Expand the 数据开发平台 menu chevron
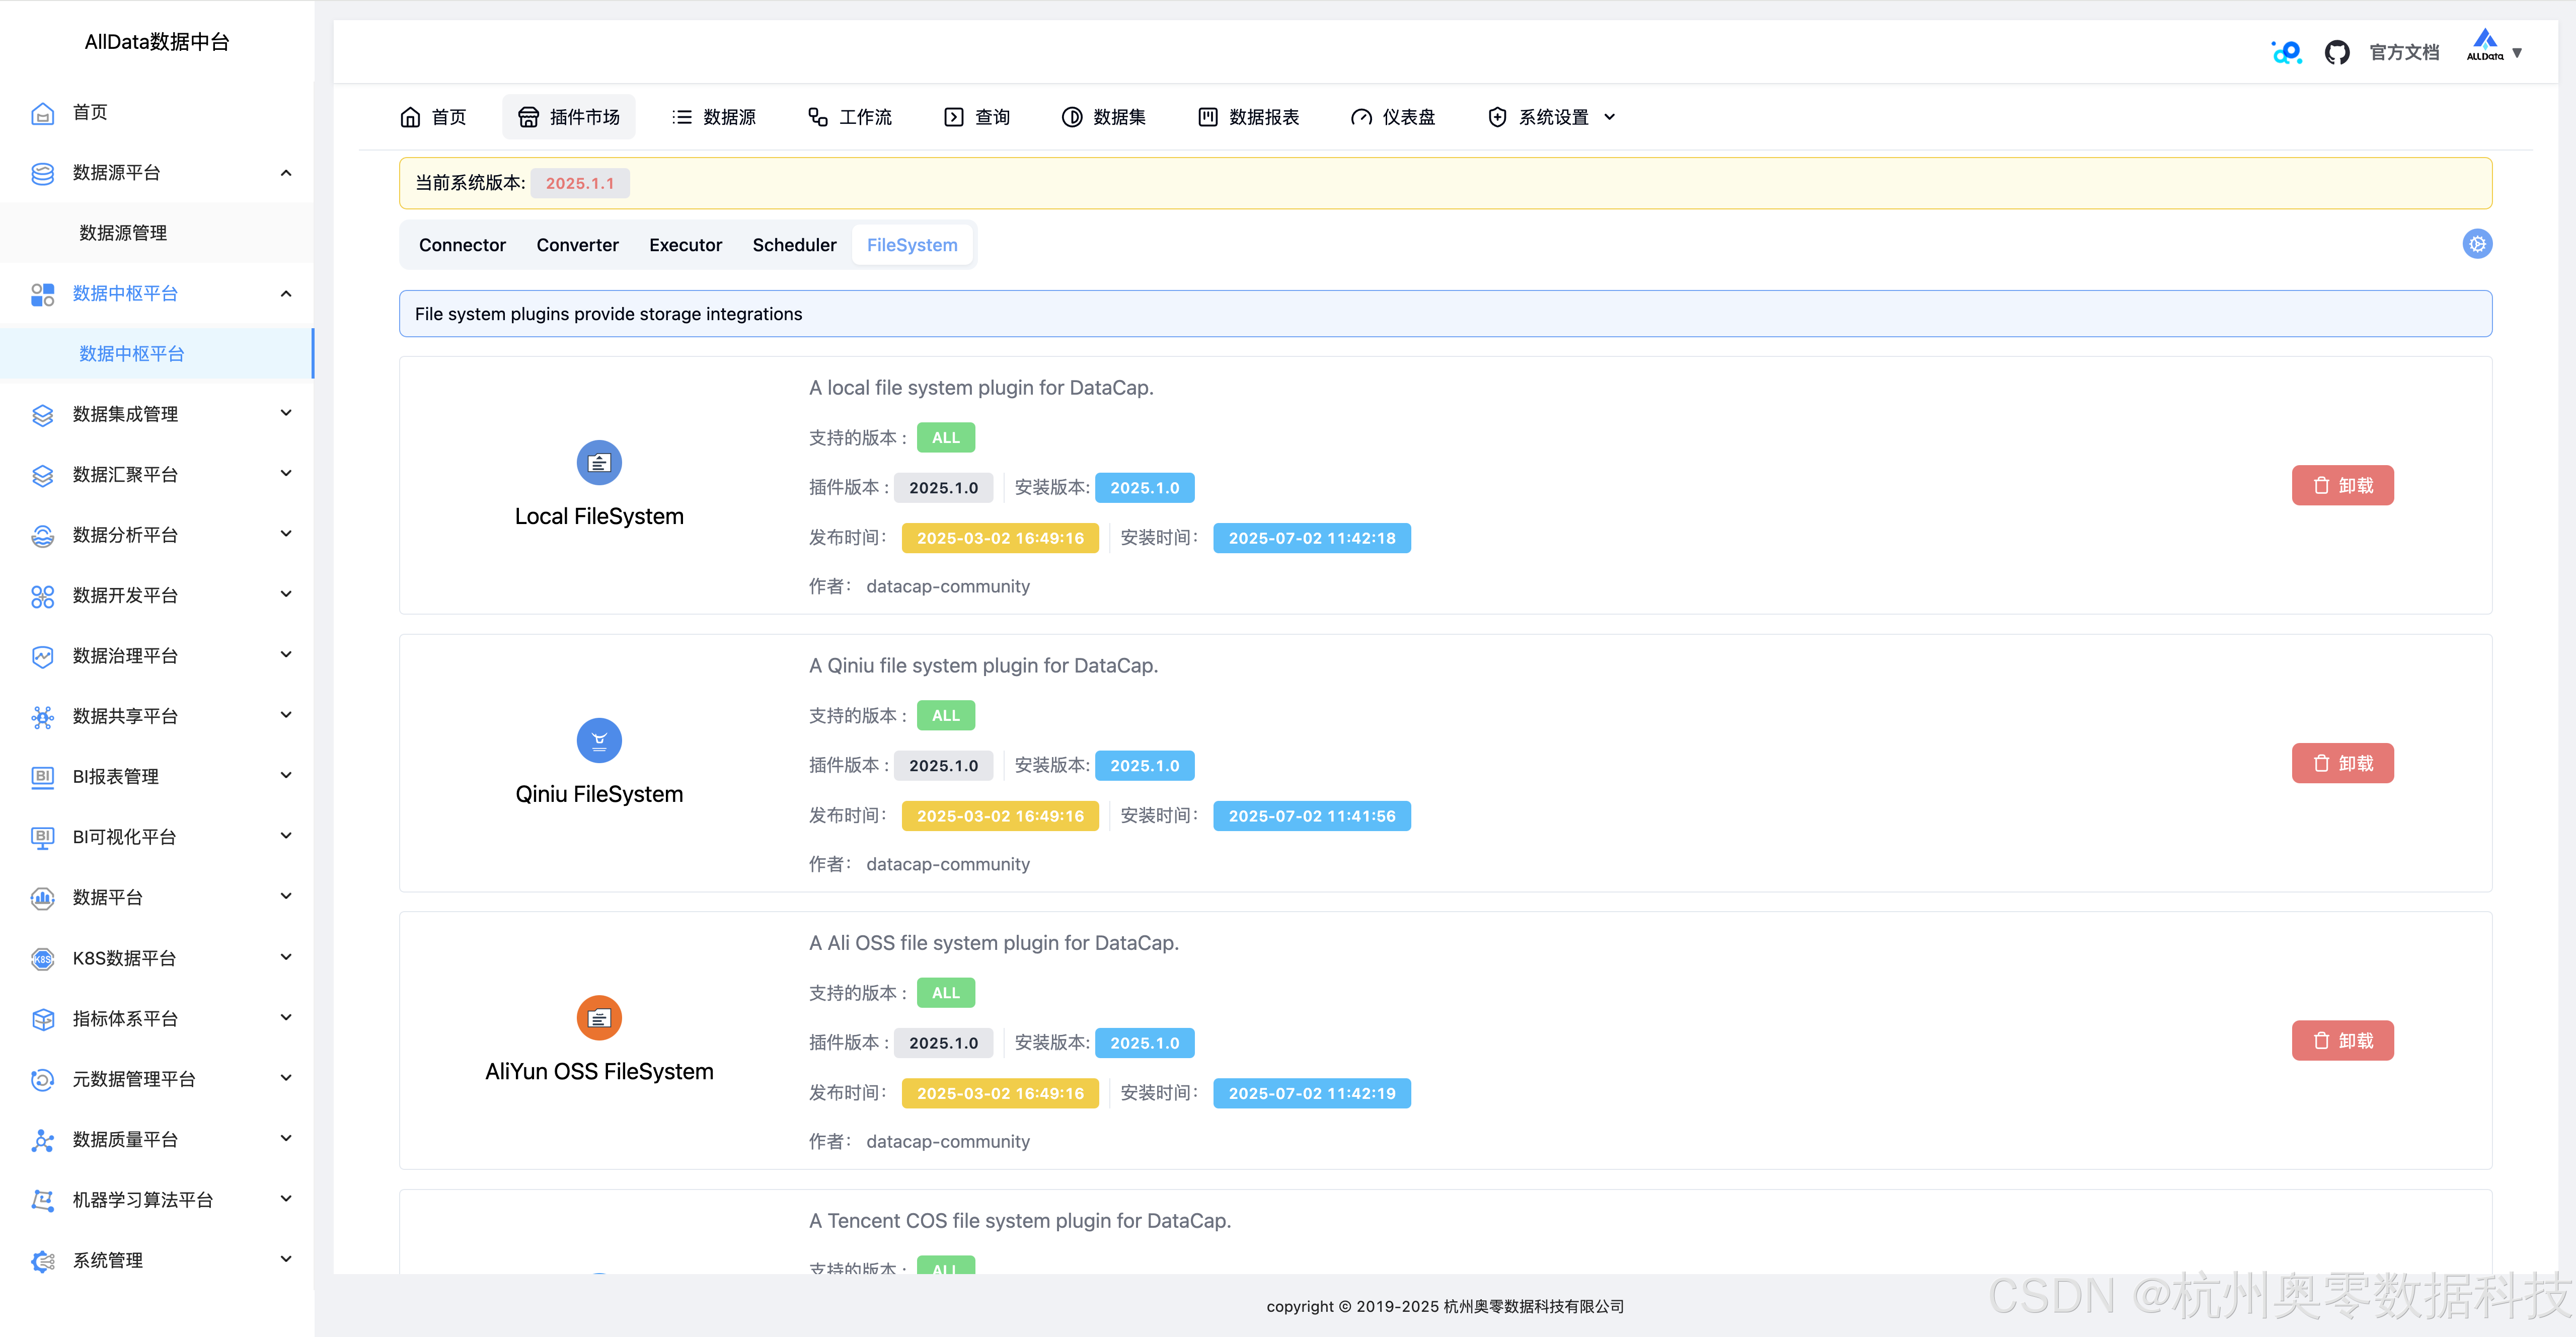The image size is (2576, 1337). (286, 594)
